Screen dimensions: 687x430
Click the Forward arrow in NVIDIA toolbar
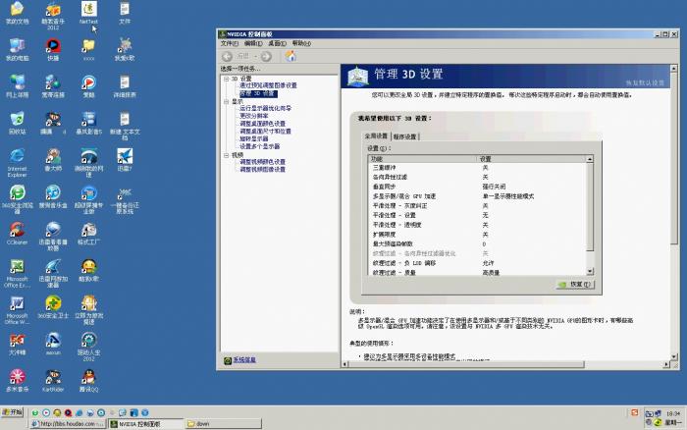click(266, 56)
